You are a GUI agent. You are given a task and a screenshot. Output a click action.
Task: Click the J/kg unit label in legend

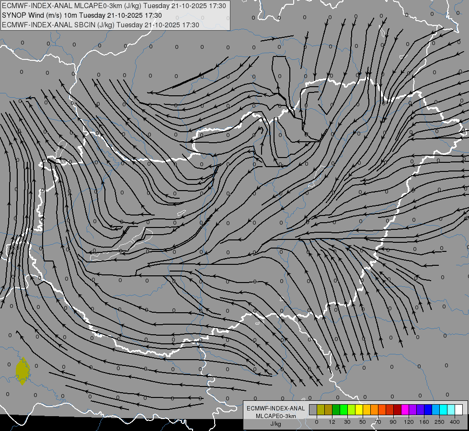click(275, 424)
